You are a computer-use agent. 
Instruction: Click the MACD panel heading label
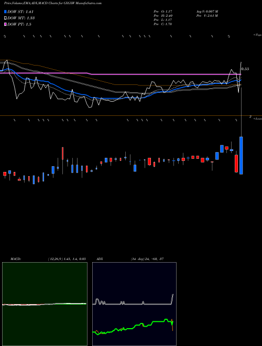(x=15, y=259)
